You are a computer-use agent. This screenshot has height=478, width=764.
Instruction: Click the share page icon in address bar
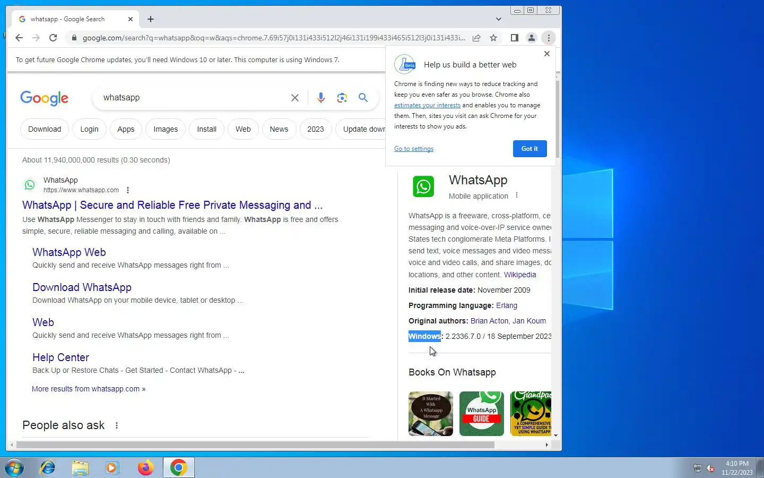476,38
